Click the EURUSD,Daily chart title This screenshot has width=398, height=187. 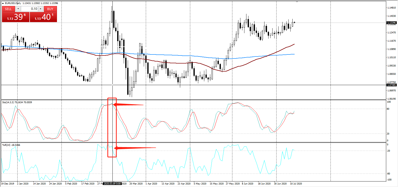(x=13, y=3)
